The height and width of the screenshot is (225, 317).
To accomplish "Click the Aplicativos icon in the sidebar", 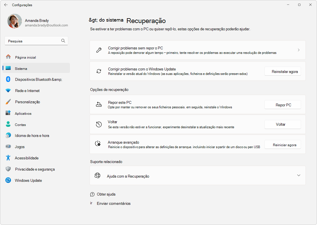I will point(8,113).
